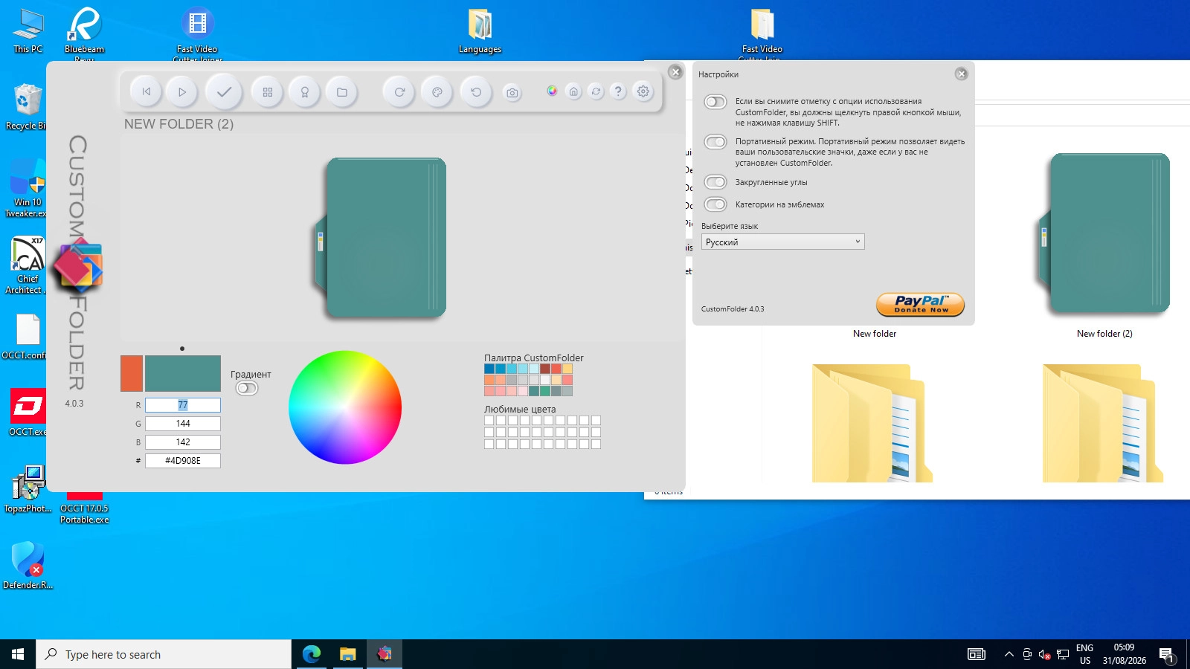Click the play arrow icon in toolbar

point(182,92)
